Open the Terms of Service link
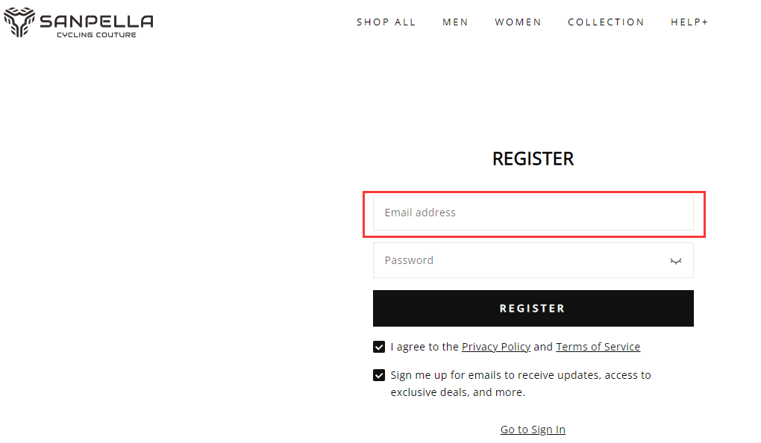The width and height of the screenshot is (761, 443). coord(598,347)
